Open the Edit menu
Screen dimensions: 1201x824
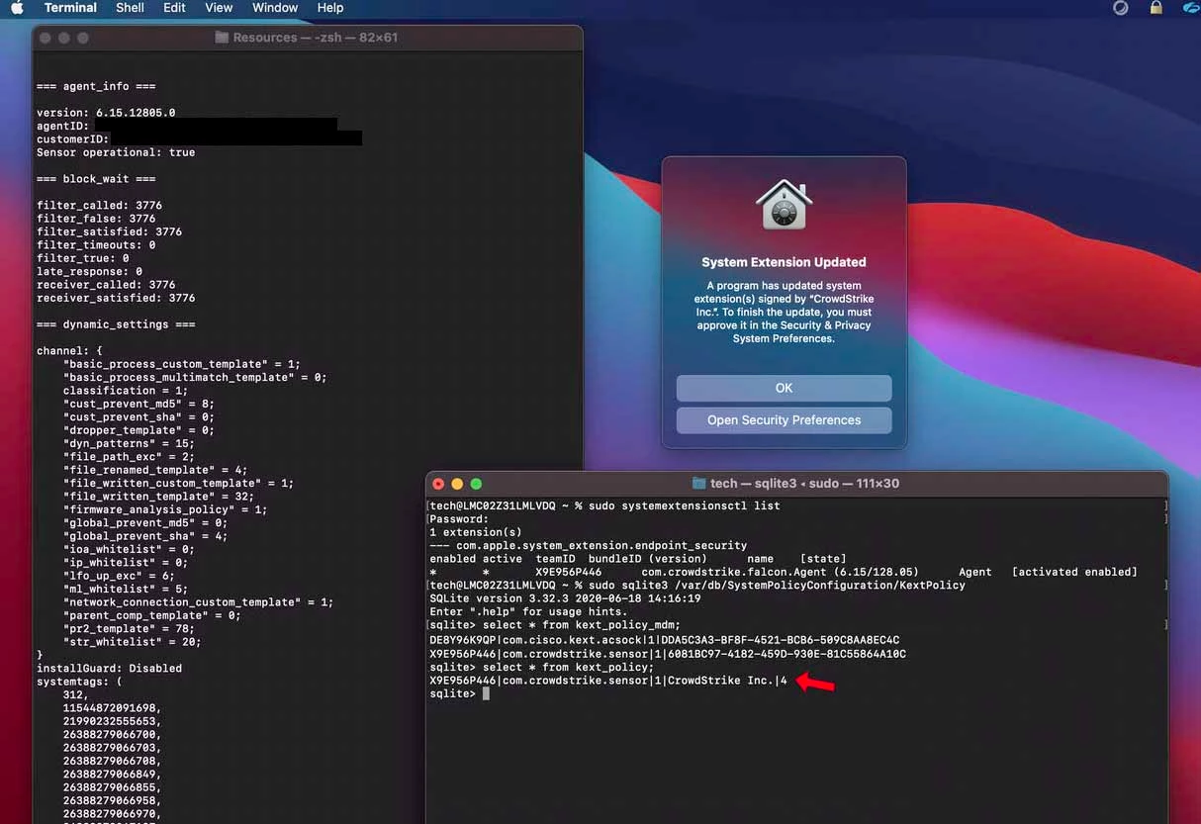coord(174,8)
